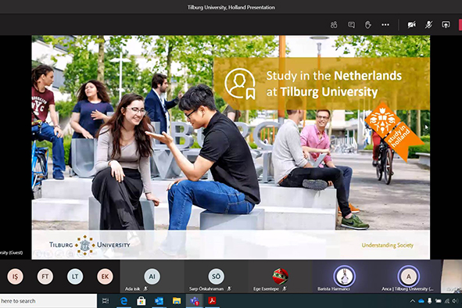Select Ada Işık's participant tile
This screenshot has width=462, height=308.
click(x=152, y=277)
